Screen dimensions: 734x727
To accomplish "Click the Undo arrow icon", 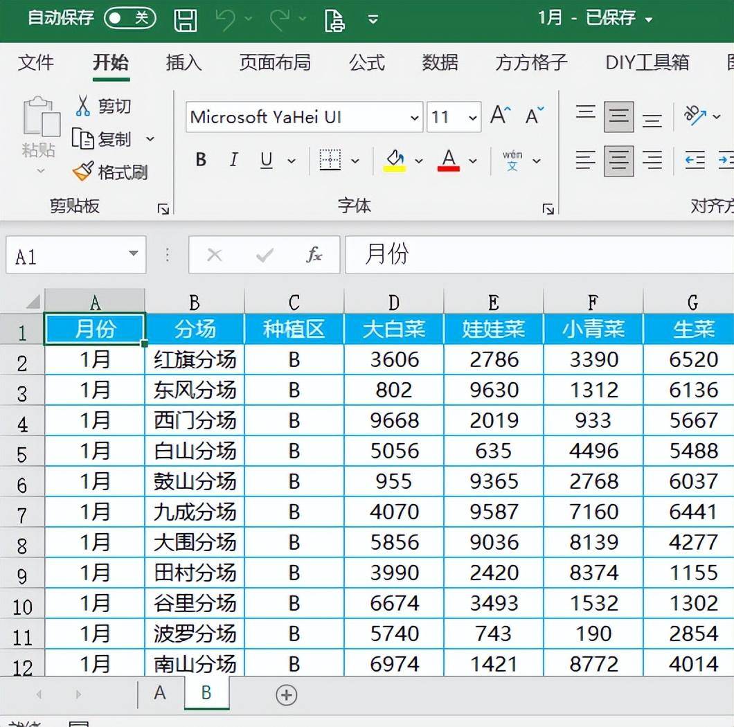I will (x=226, y=19).
